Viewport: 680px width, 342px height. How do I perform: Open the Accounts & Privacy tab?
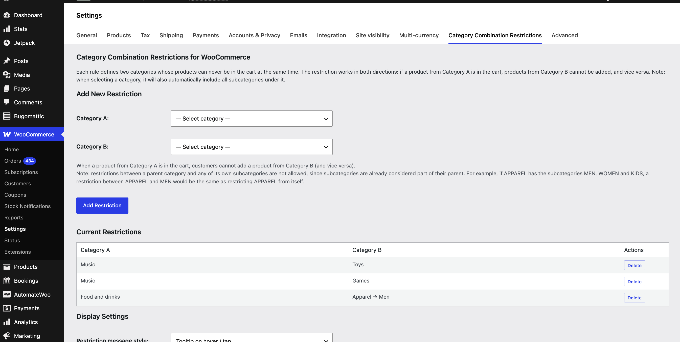pyautogui.click(x=255, y=35)
